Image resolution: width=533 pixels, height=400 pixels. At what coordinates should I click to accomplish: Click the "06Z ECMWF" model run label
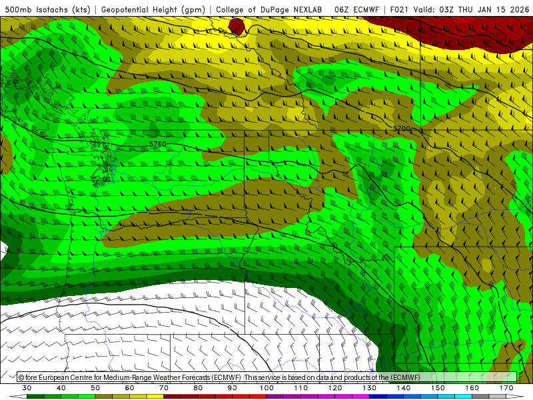356,9
